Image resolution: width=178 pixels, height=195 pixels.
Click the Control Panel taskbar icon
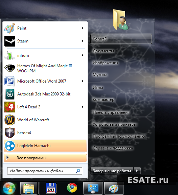coord(93,189)
